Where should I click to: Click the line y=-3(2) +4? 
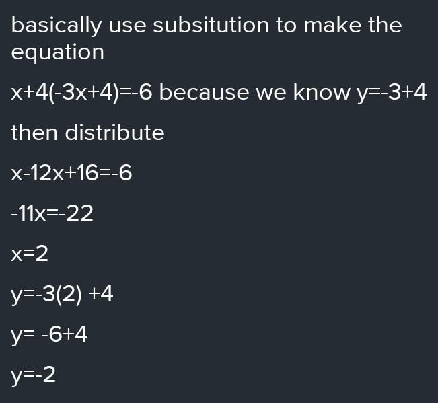[62, 295]
